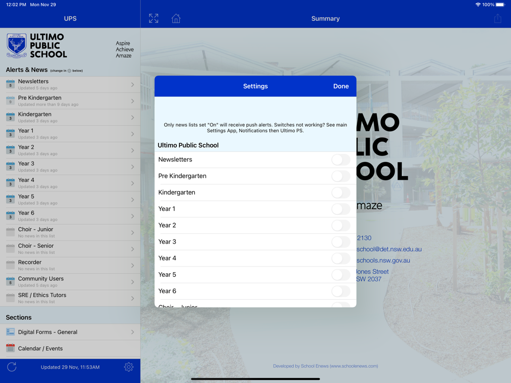Tap the fullscreen expand arrows icon
The height and width of the screenshot is (383, 511).
(153, 18)
